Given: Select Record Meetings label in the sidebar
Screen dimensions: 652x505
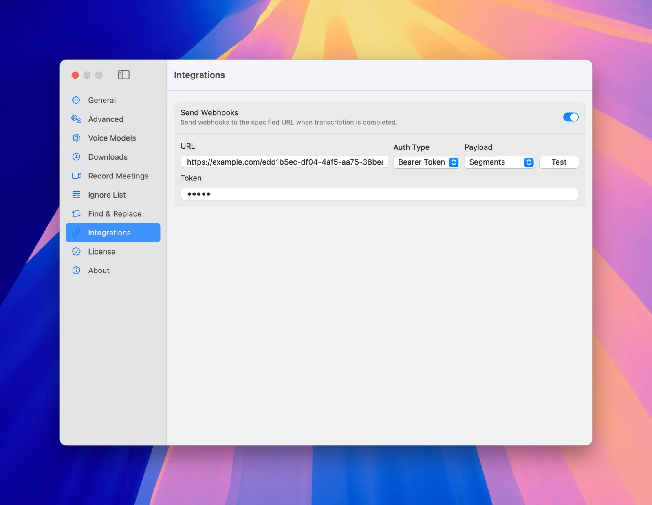Looking at the screenshot, I should pos(118,176).
